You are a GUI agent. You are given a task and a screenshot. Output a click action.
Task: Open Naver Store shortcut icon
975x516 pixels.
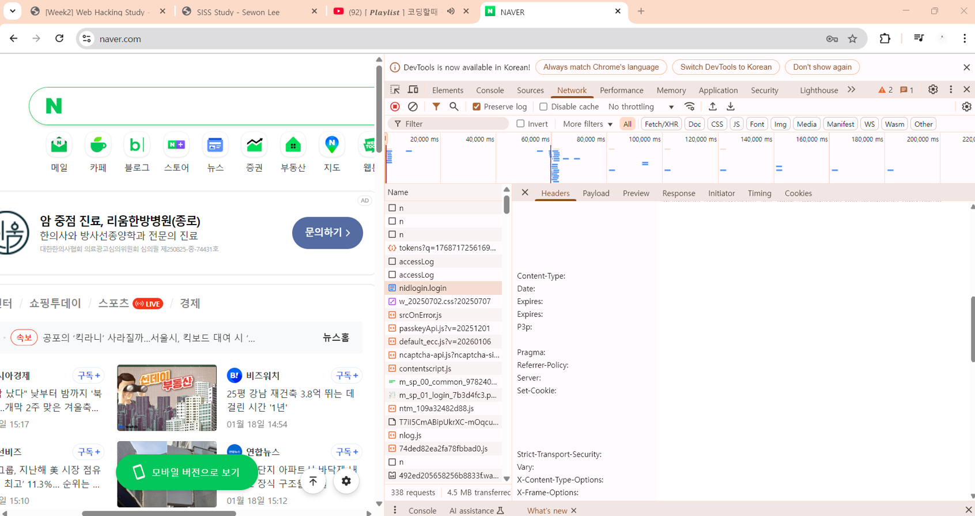176,145
